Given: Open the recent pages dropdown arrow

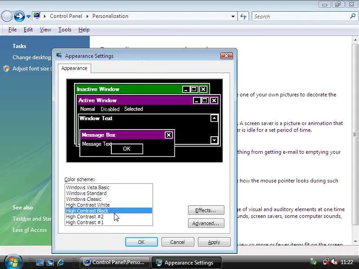Looking at the screenshot, I should point(28,17).
